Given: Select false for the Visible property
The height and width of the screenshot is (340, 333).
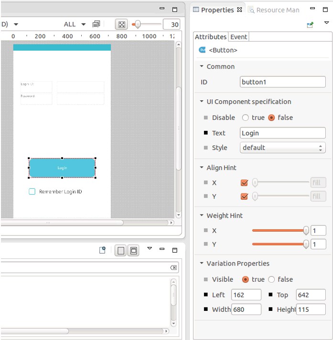Looking at the screenshot, I should [271, 279].
